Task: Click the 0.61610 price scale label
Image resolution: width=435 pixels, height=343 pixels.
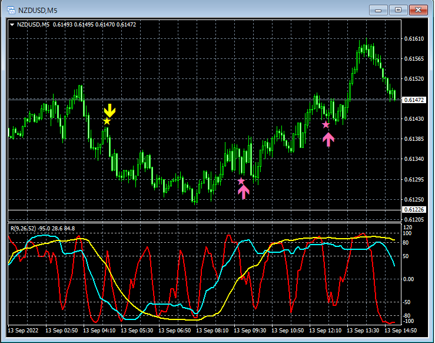Action: pos(414,39)
